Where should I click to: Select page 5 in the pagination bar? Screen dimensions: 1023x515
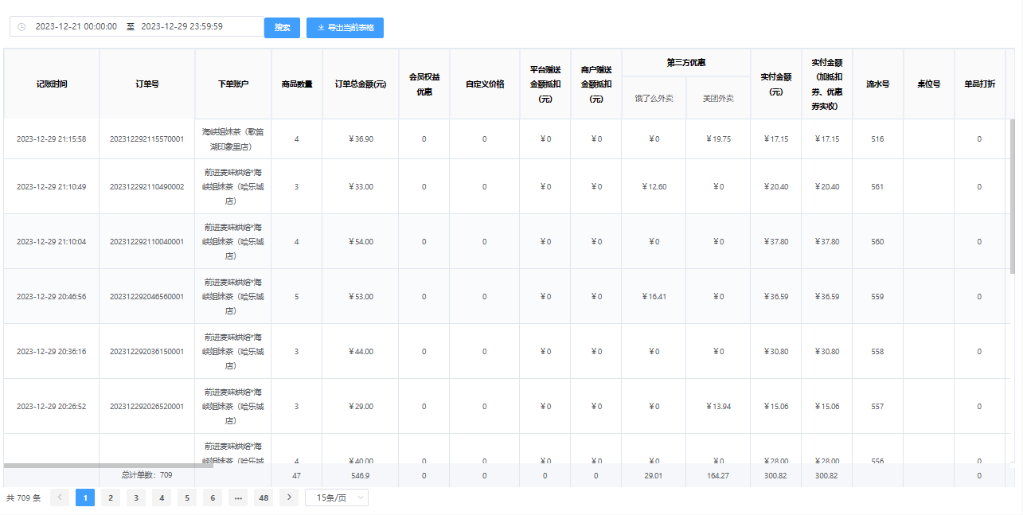pyautogui.click(x=186, y=497)
